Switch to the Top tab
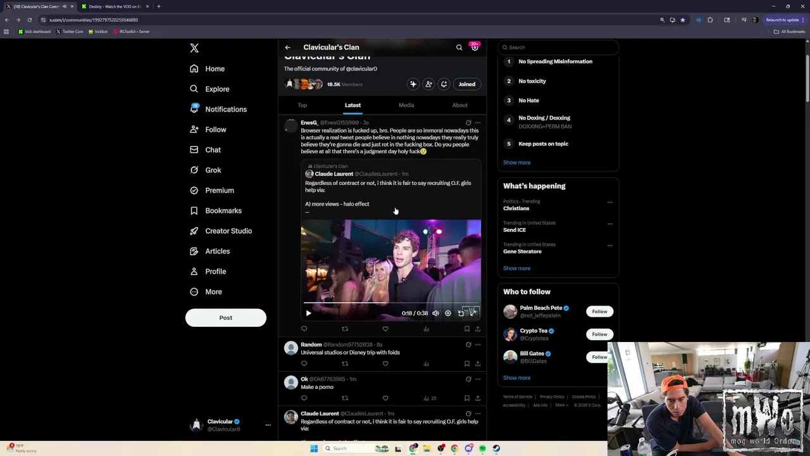Viewport: 810px width, 456px height. tap(302, 105)
